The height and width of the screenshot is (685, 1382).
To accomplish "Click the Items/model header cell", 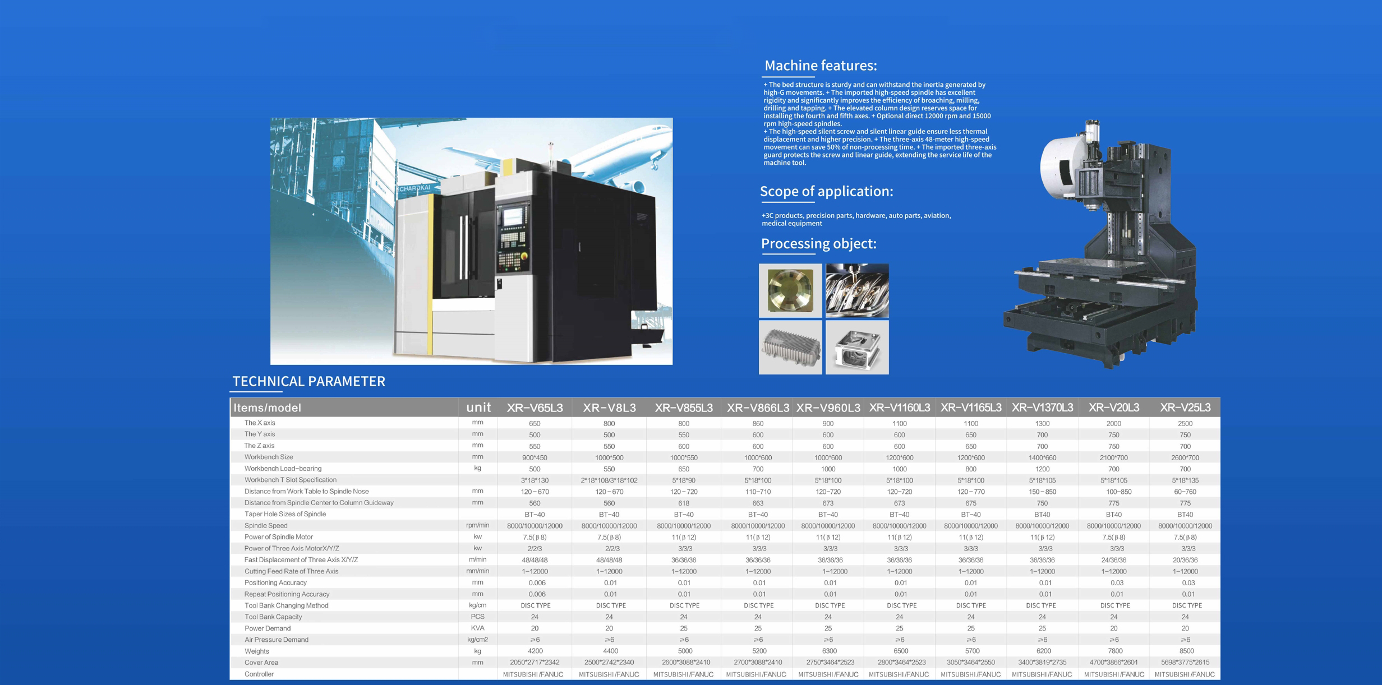I will click(268, 408).
